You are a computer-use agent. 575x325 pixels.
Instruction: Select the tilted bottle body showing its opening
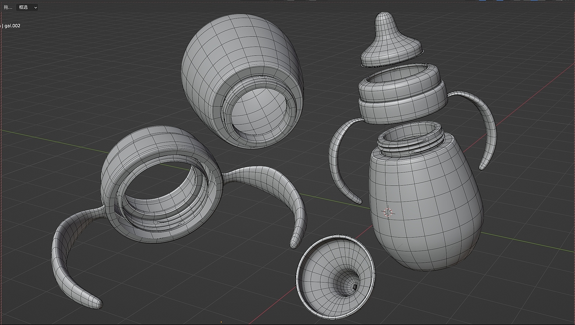tap(243, 80)
